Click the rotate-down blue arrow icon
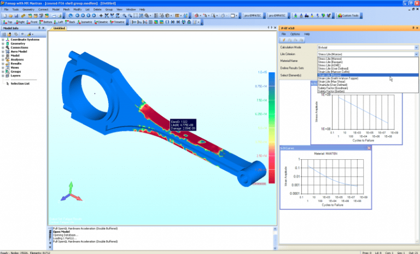The image size is (420, 254). (94, 15)
